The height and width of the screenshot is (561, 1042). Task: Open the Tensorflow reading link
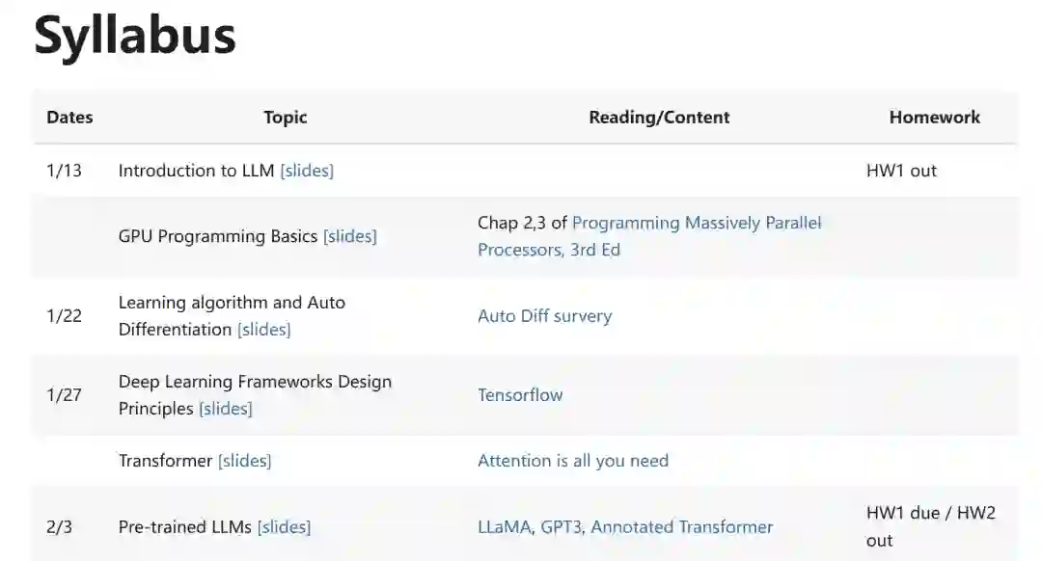[x=520, y=395]
